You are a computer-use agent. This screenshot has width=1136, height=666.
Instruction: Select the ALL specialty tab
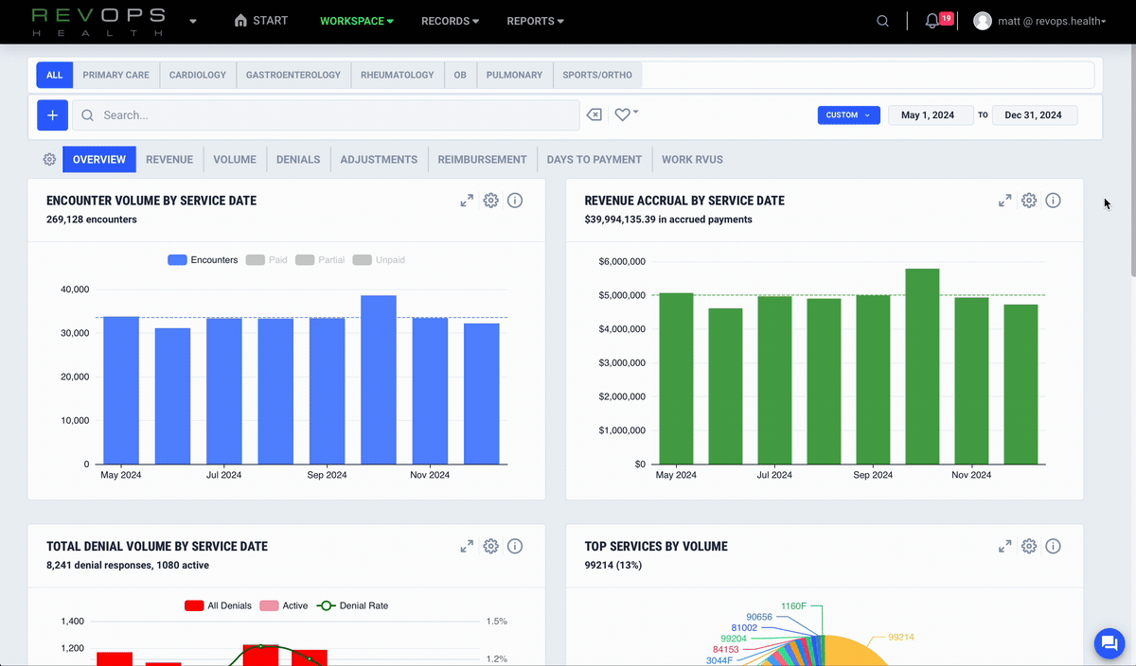click(54, 75)
